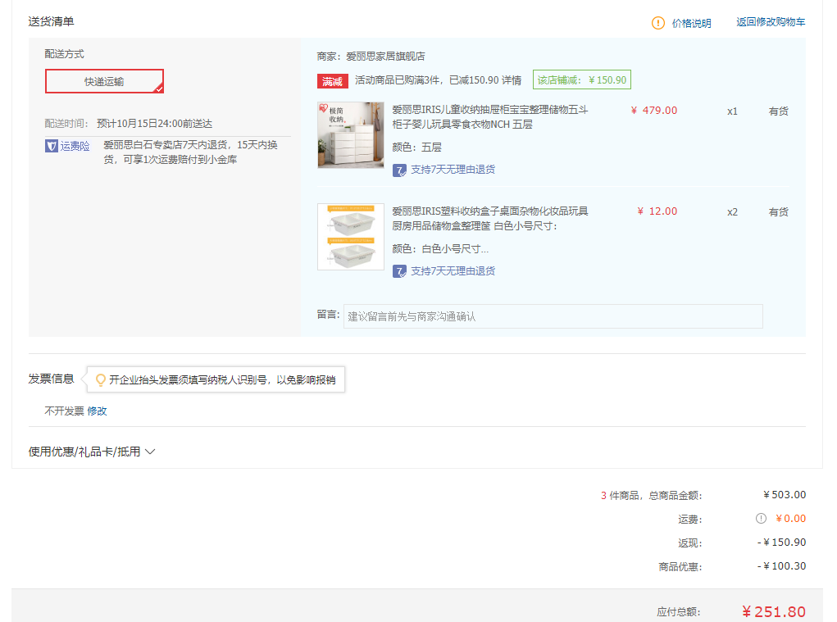
Task: Click the 颜色: 白色小号尺寸 attribute text
Action: pos(440,248)
